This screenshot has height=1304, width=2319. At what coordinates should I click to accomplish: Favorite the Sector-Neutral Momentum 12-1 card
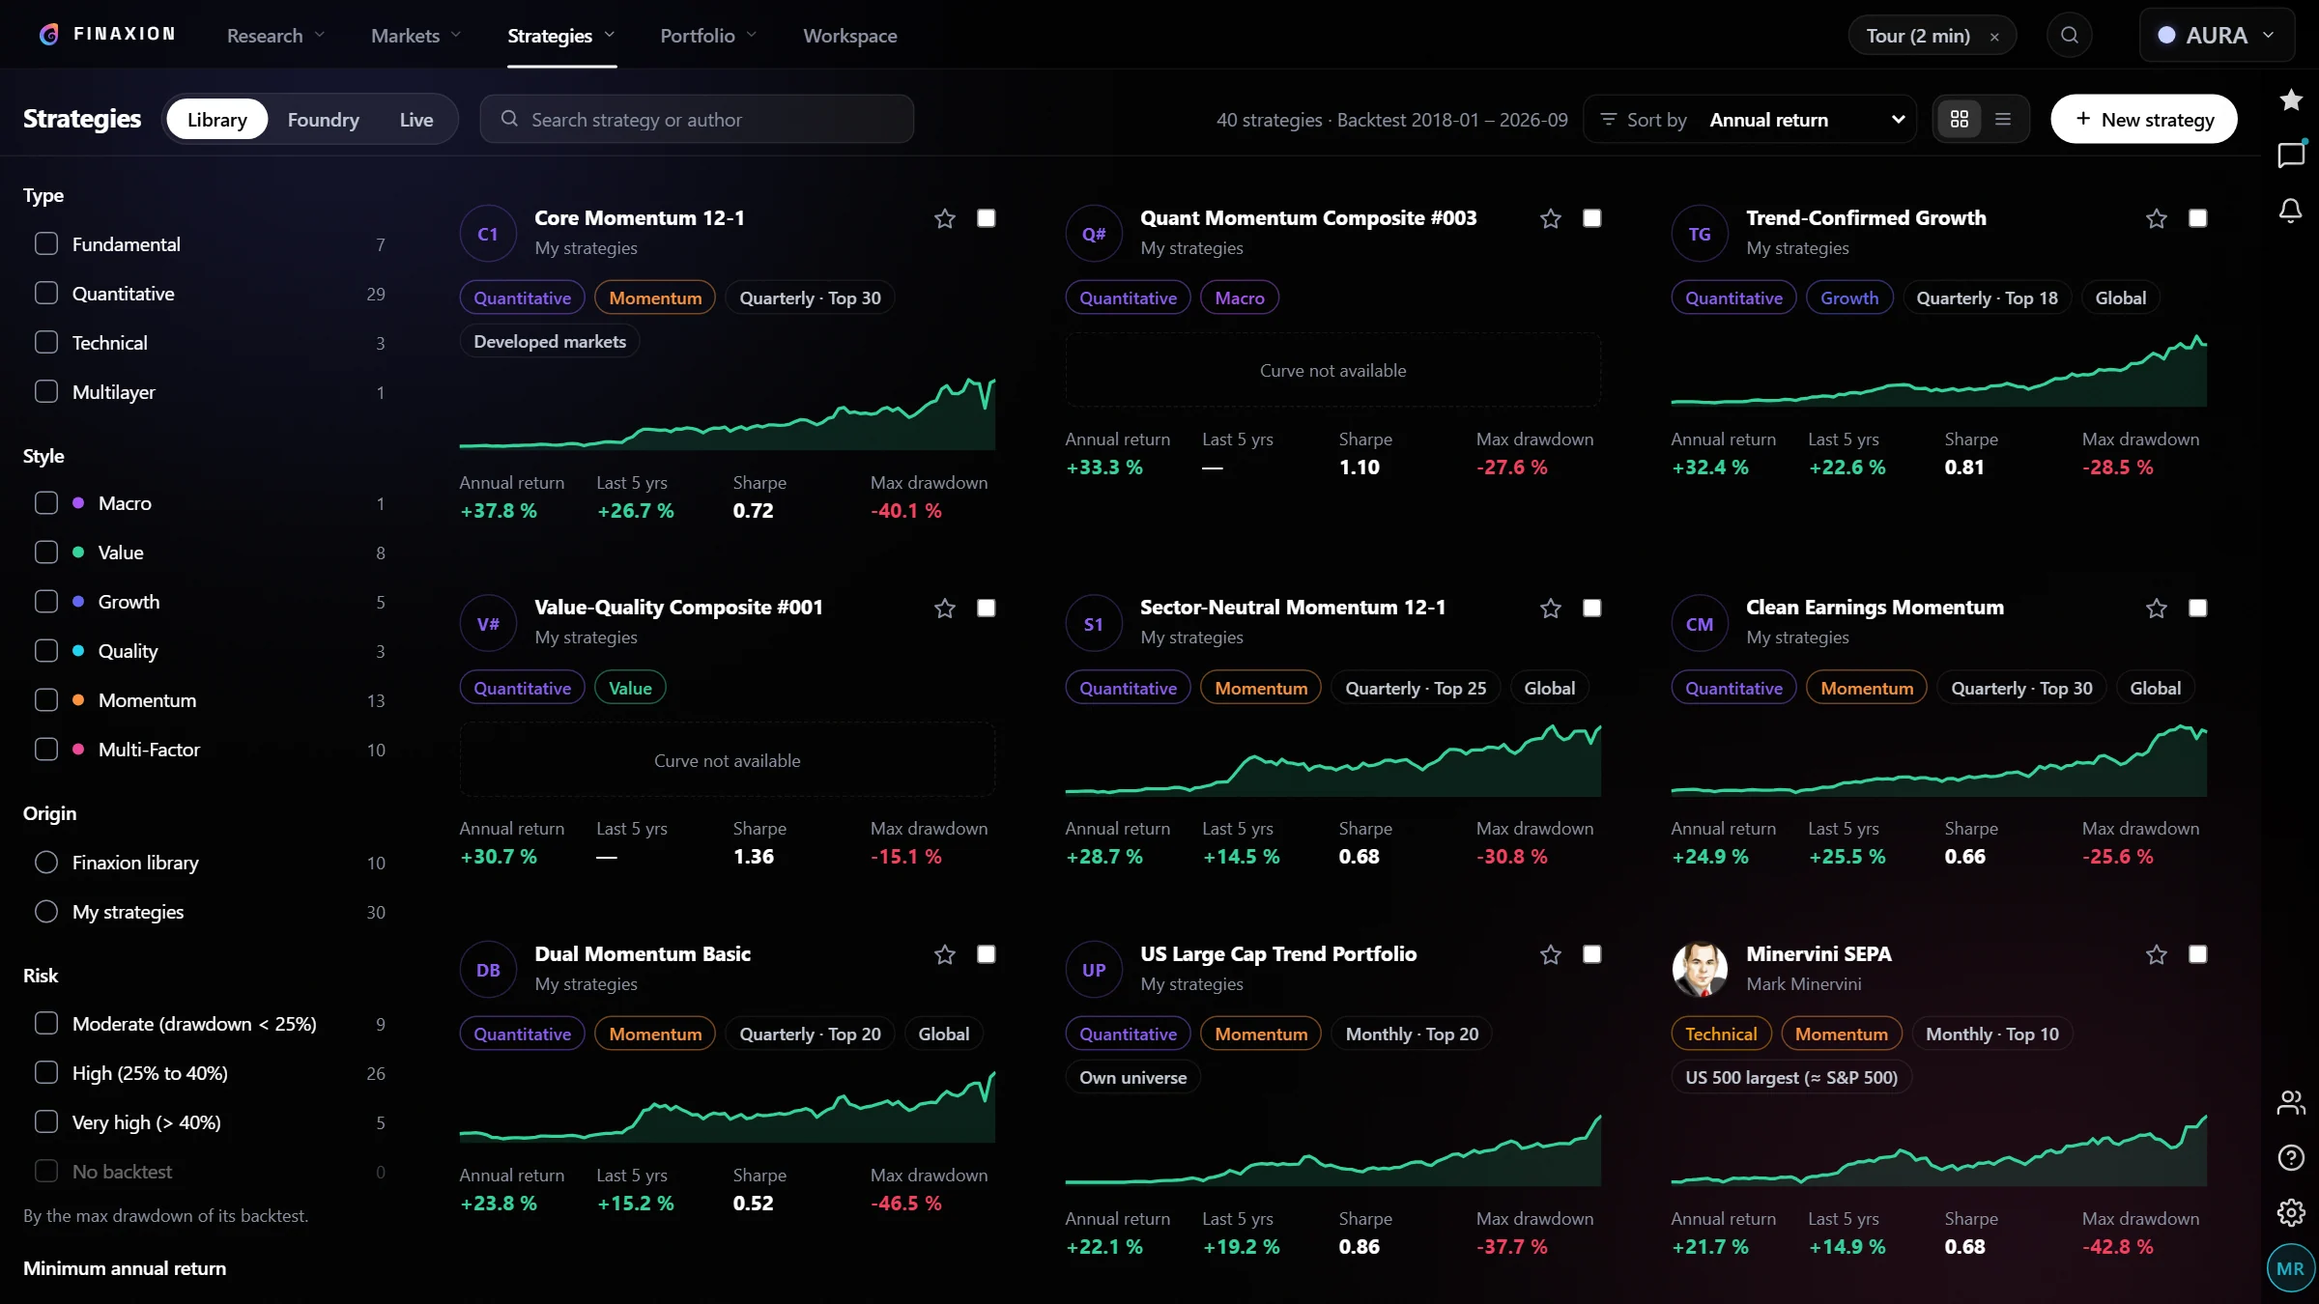coord(1551,608)
